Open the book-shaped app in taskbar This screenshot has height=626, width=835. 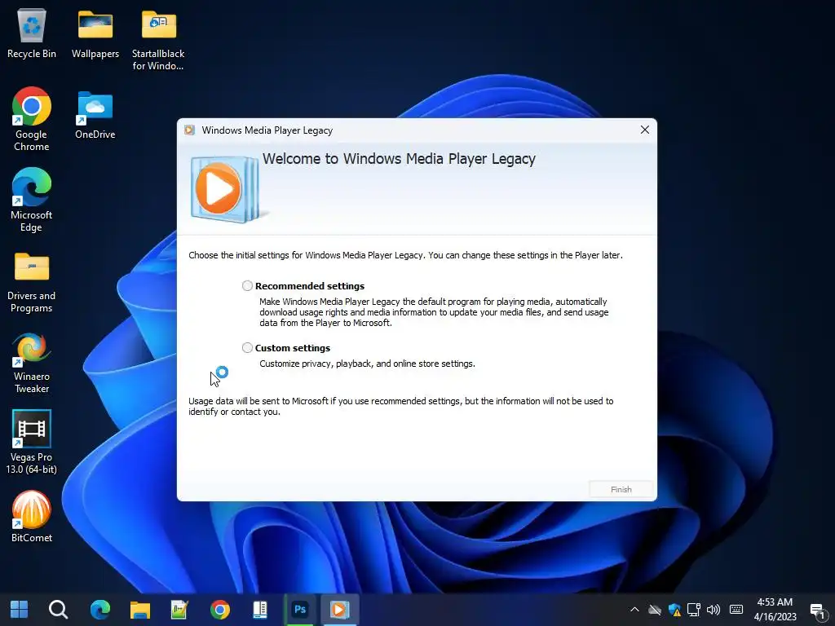pyautogui.click(x=260, y=610)
